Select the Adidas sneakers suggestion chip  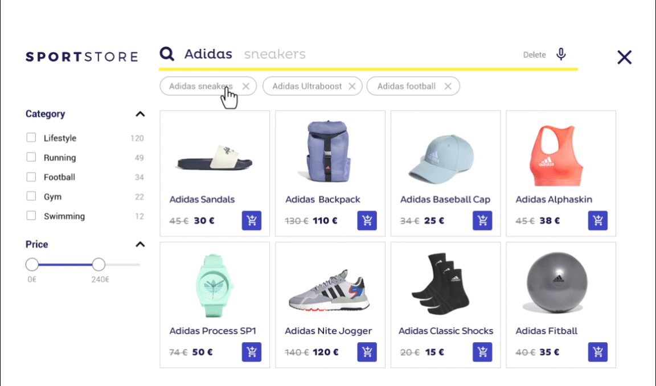pos(199,86)
